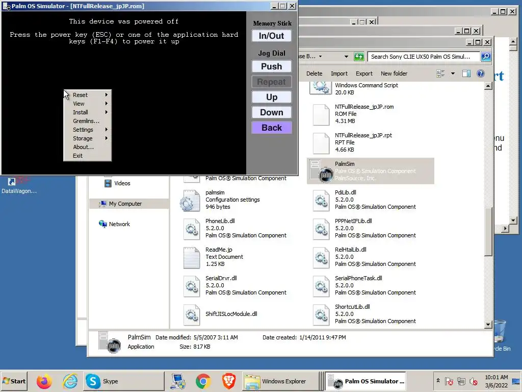
Task: Open Skype from the taskbar
Action: pos(123,381)
